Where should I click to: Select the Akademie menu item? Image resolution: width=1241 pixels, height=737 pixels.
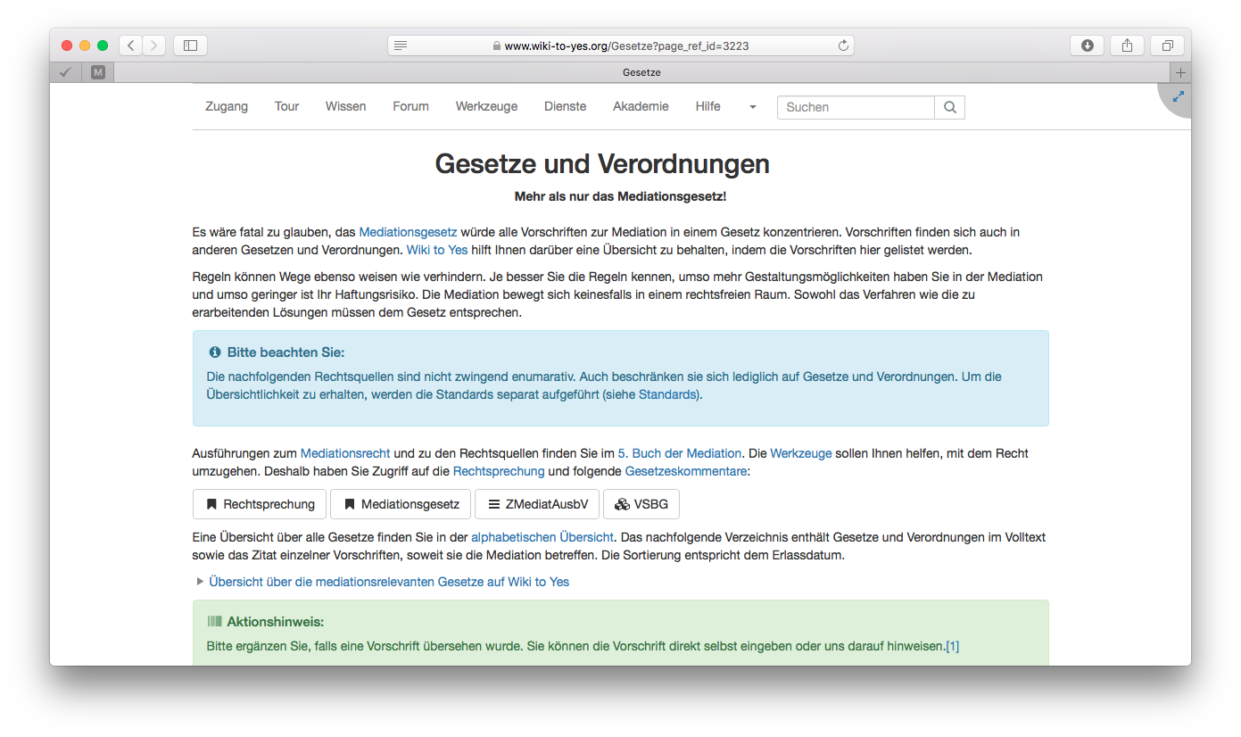pyautogui.click(x=640, y=106)
